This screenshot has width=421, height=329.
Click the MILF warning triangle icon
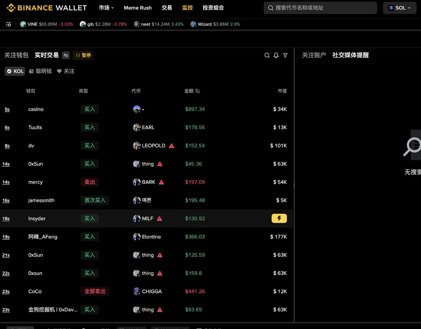click(160, 219)
